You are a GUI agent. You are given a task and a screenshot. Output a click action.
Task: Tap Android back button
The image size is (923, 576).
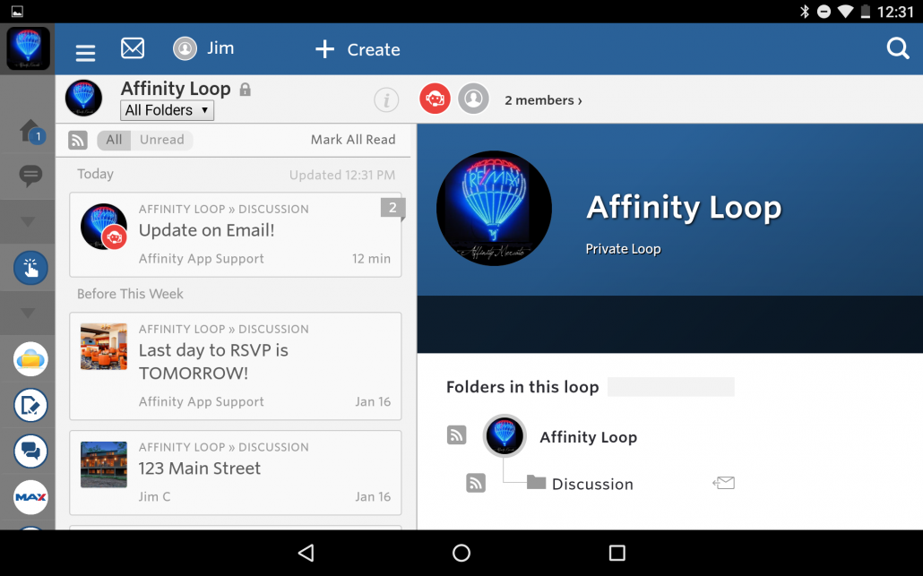(306, 553)
